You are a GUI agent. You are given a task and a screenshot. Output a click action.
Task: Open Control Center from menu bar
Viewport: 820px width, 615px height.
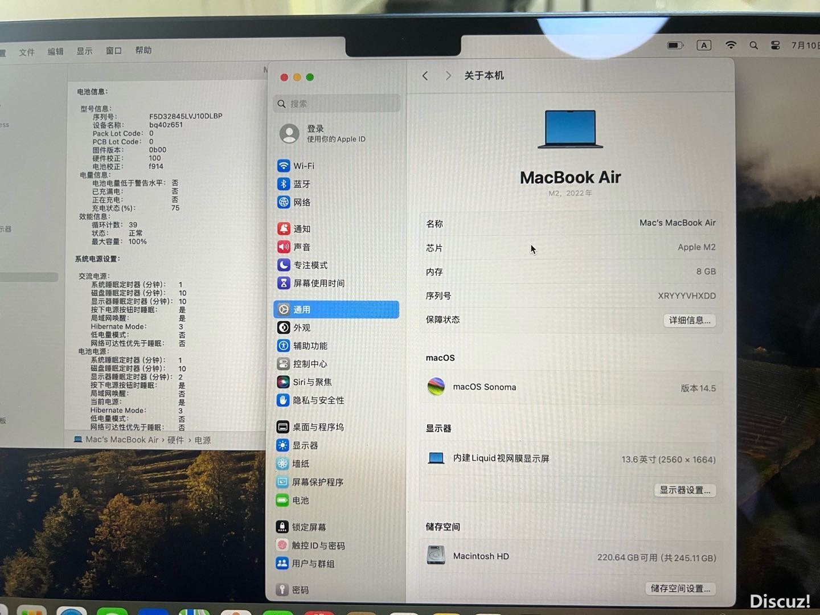pos(775,46)
